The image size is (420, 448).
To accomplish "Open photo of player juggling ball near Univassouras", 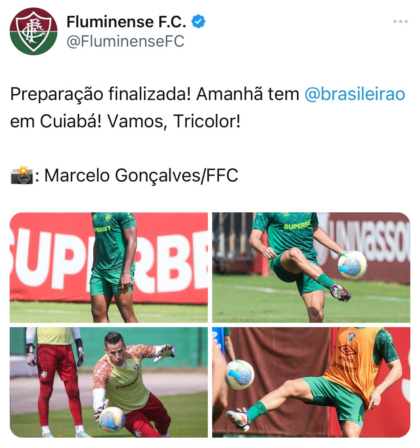I will pos(311,268).
